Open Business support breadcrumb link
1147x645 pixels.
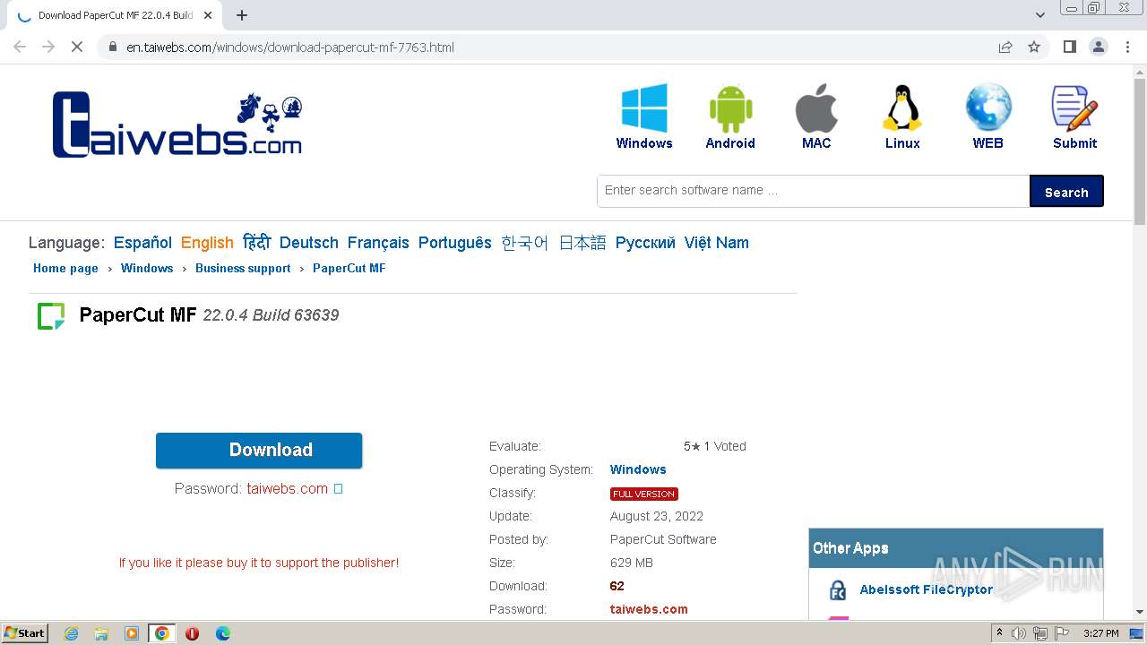243,268
